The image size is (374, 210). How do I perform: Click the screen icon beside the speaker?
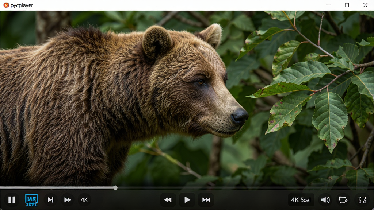click(343, 200)
